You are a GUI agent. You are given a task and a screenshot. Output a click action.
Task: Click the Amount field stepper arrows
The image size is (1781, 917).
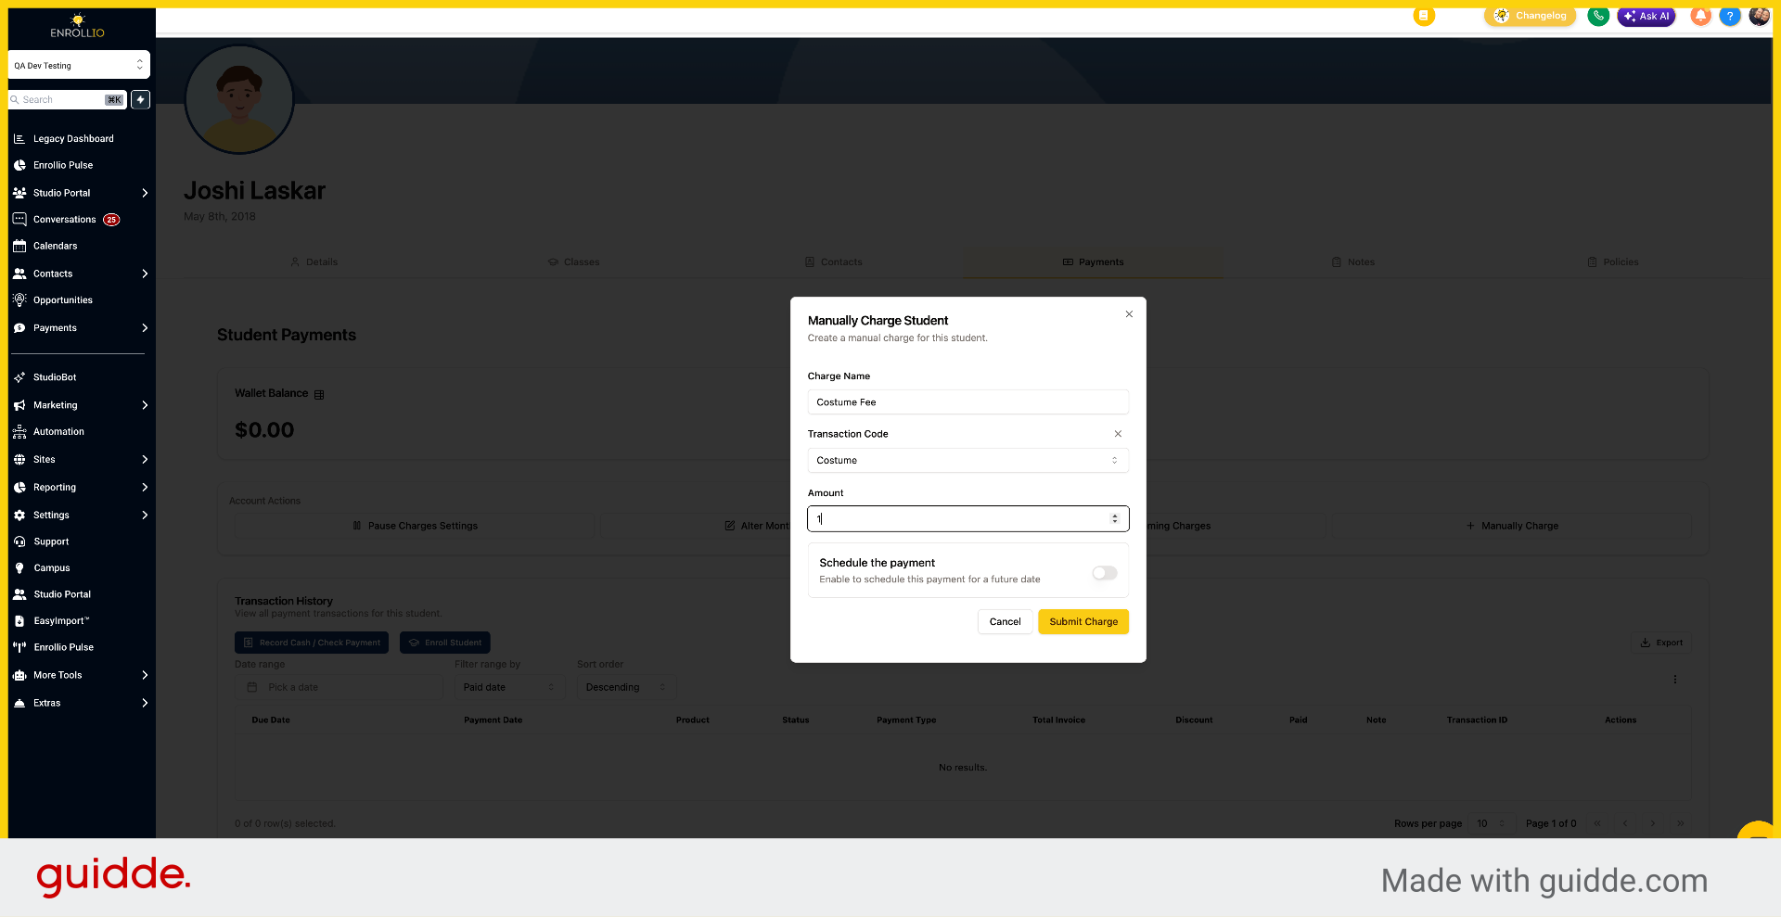point(1115,519)
